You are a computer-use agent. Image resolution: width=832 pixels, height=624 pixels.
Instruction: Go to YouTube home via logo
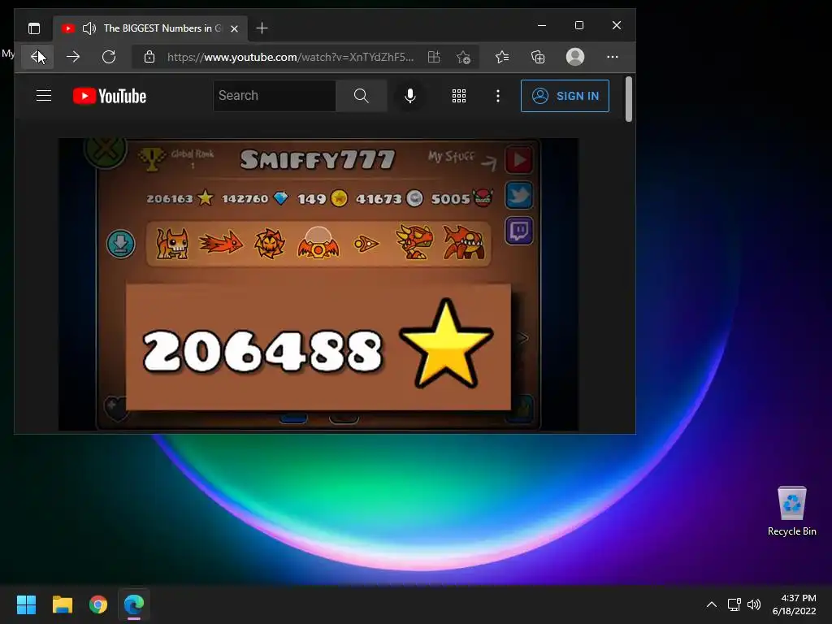click(x=110, y=96)
